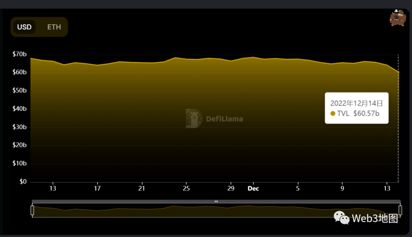
Task: Click the 'Dec' label on x-axis
Action: (x=253, y=189)
